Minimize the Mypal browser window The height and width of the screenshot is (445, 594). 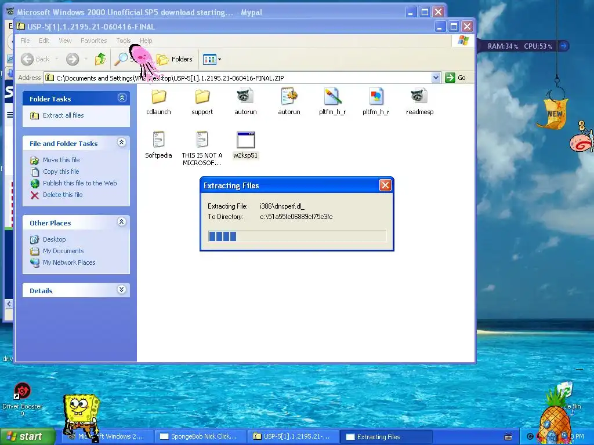pos(411,12)
